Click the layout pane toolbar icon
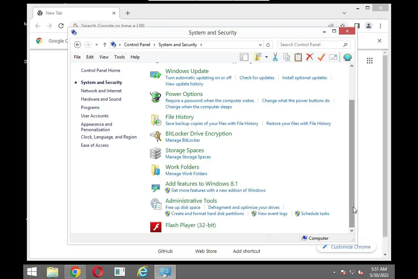 coord(244,57)
